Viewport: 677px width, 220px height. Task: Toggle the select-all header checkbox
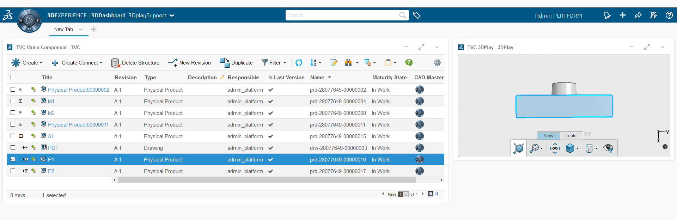click(13, 77)
